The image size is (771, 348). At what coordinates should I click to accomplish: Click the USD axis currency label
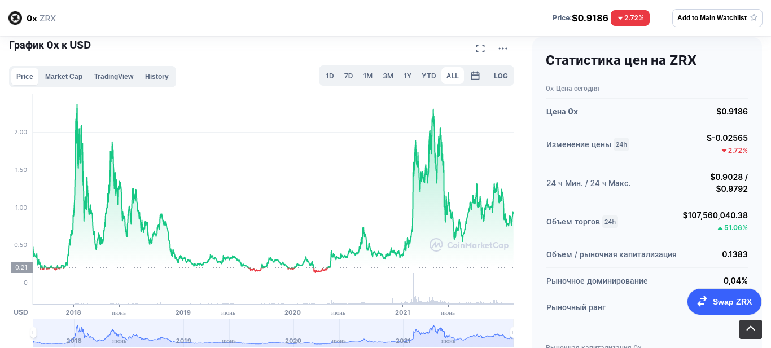[21, 312]
